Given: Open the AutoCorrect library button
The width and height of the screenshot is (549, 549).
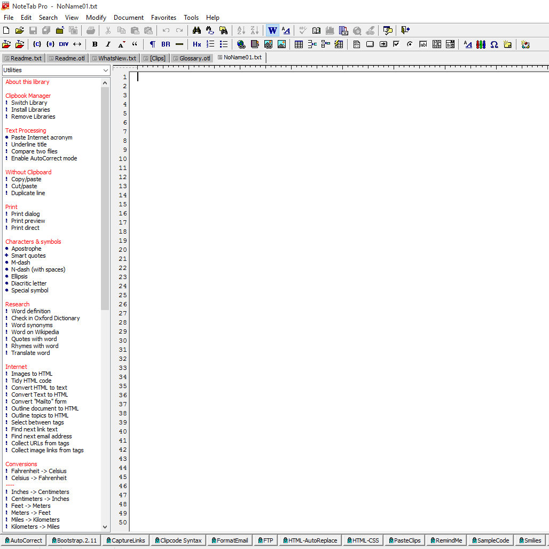Looking at the screenshot, I should [23, 540].
